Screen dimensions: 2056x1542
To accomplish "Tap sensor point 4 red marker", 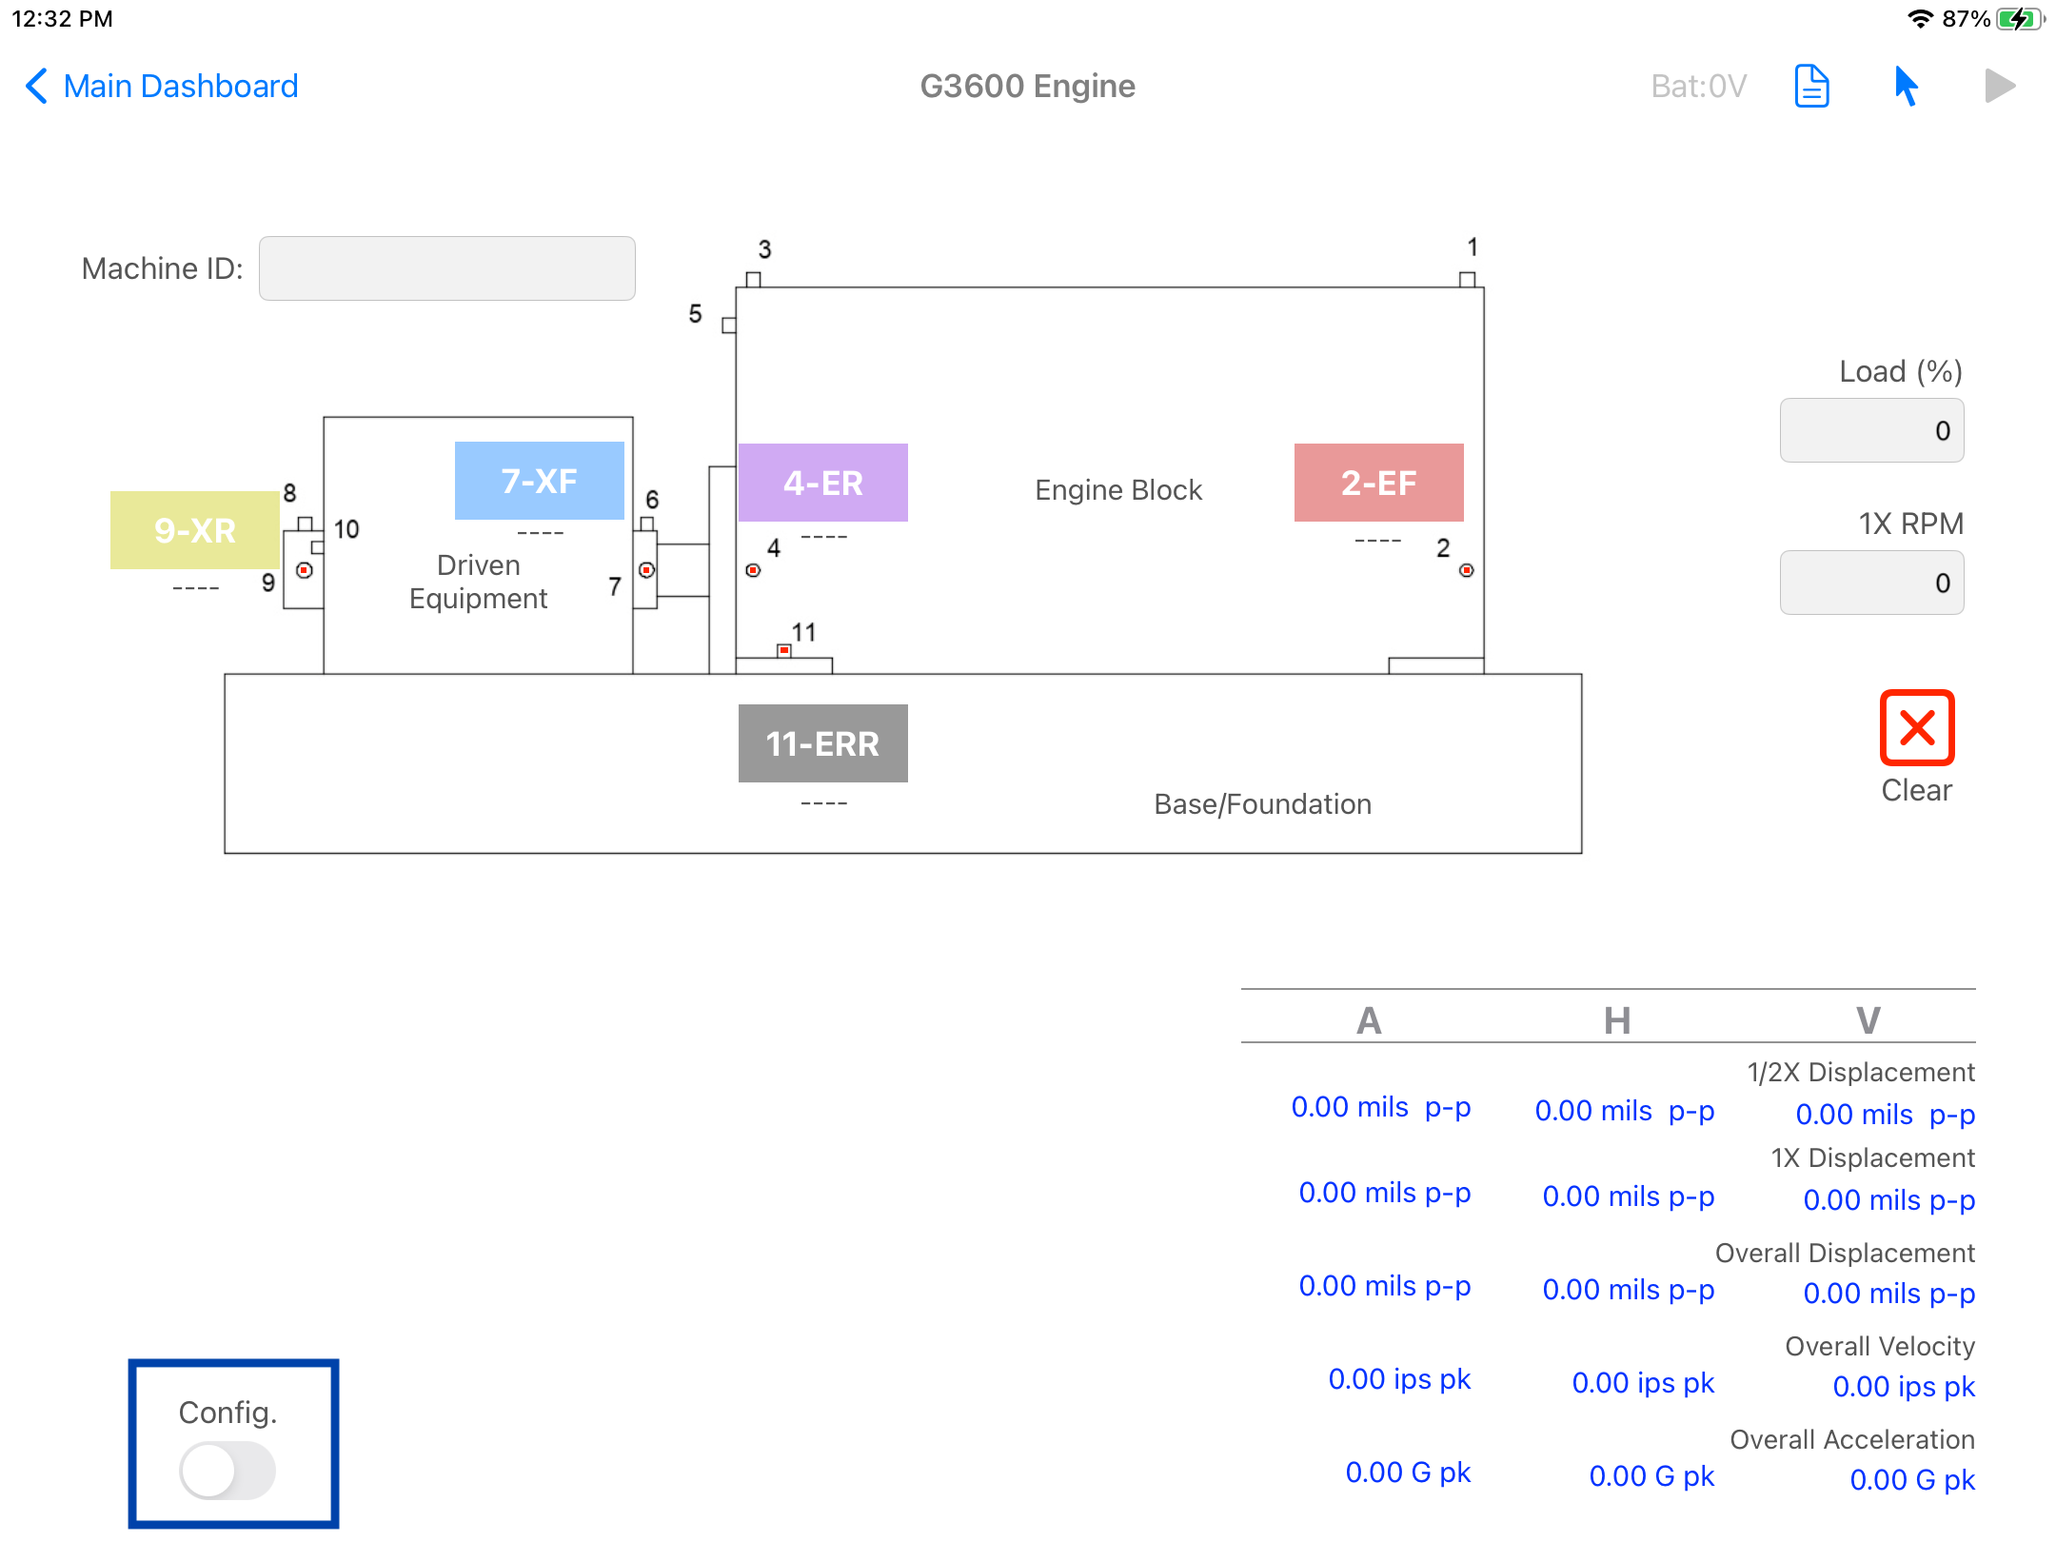I will [x=753, y=570].
